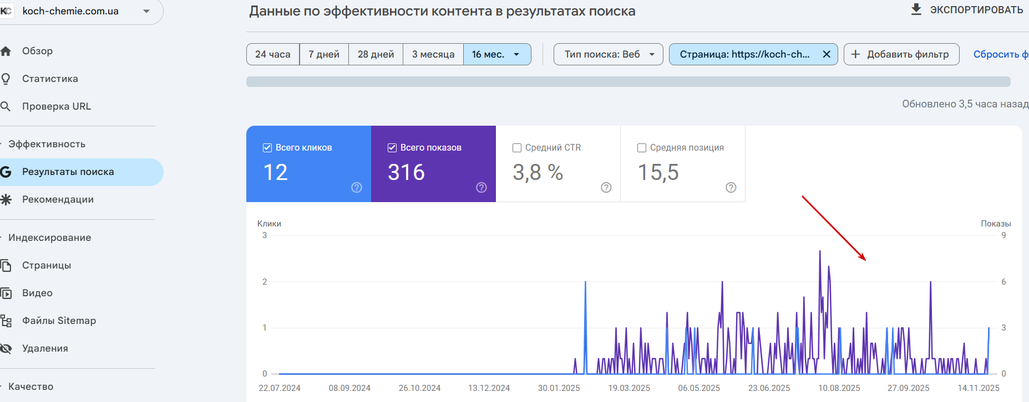Expand the 16 мес. date range dropdown

497,54
